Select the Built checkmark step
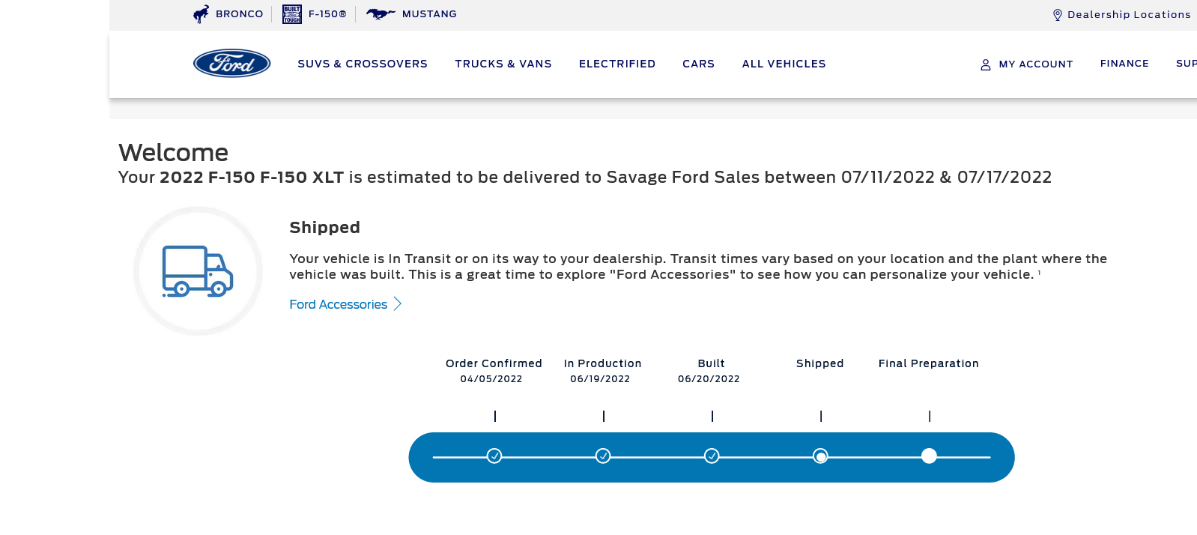This screenshot has width=1197, height=535. (712, 456)
